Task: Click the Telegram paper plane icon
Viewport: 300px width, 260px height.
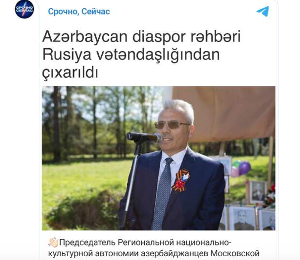Action: (263, 12)
